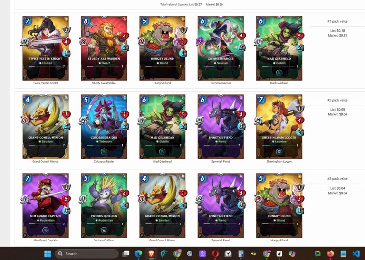The width and height of the screenshot is (365, 260).
Task: Click the 'Vicious Quilliun' caption below the card
Action: pyautogui.click(x=104, y=240)
